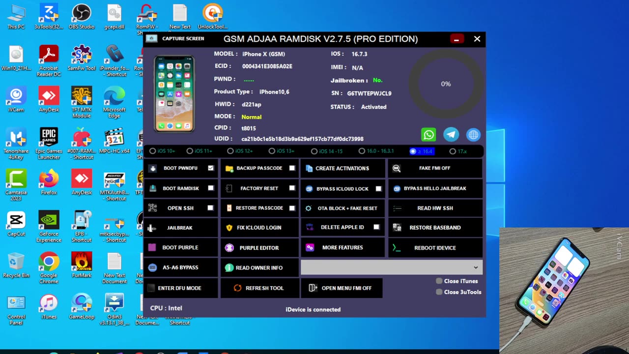This screenshot has width=629, height=354.
Task: Click the ECID value 0004341E3085A02E
Action: 267,66
